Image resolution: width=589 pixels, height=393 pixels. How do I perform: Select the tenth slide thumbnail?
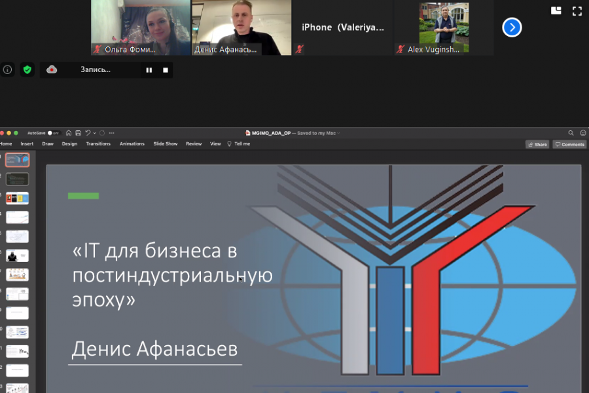coord(17,332)
